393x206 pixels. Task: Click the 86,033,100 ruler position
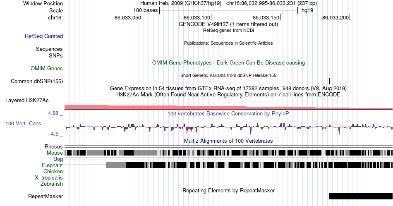(197, 17)
